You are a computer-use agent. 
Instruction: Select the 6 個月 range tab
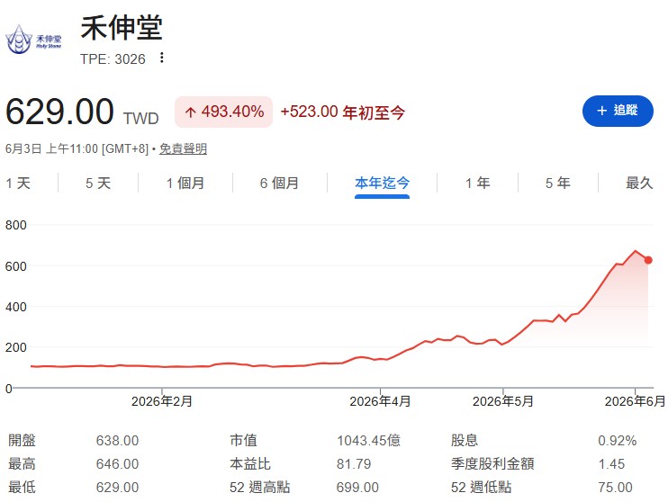279,184
